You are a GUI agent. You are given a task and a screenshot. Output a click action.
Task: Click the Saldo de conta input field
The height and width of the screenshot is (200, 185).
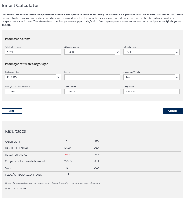(33, 52)
